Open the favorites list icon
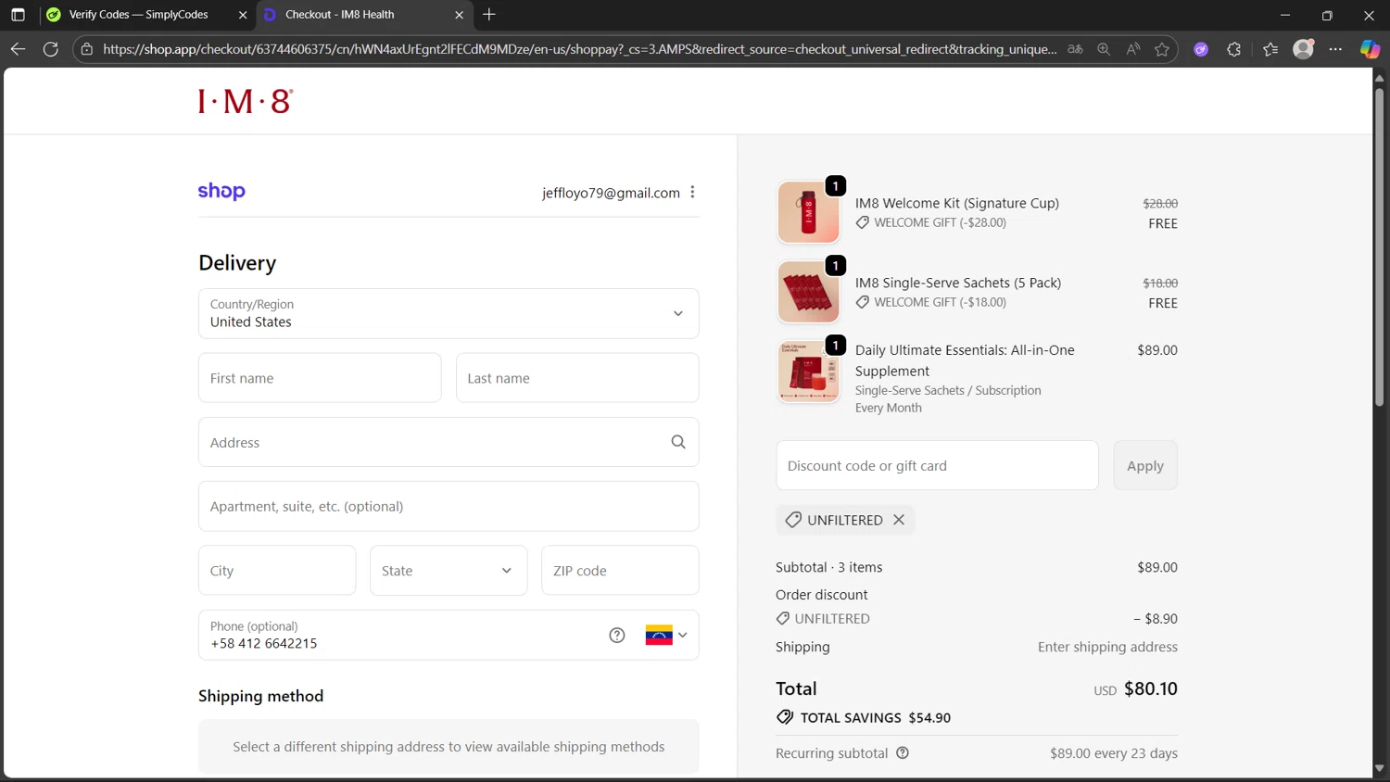The height and width of the screenshot is (782, 1390). coord(1270,49)
